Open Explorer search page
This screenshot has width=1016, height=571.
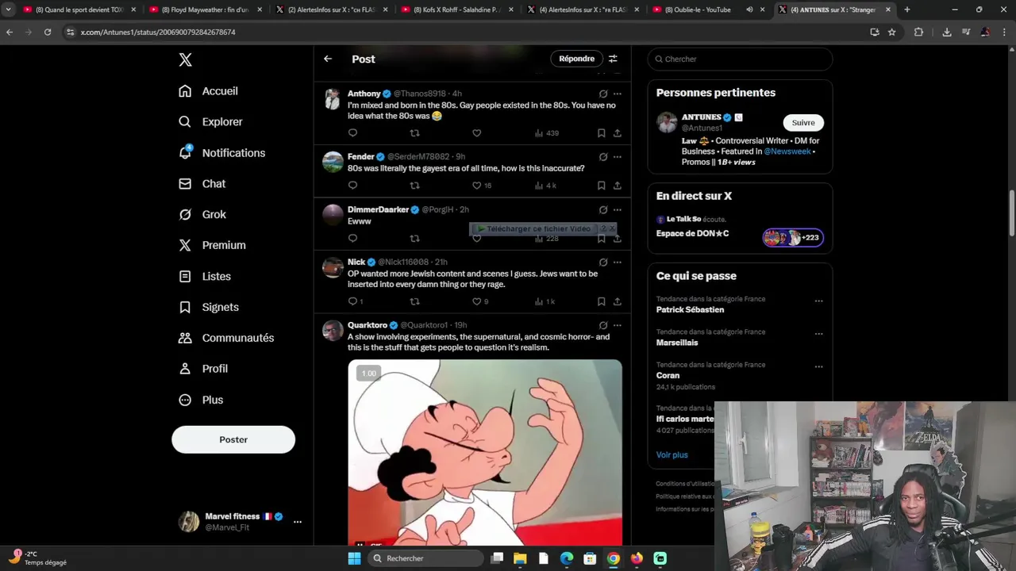pos(211,122)
